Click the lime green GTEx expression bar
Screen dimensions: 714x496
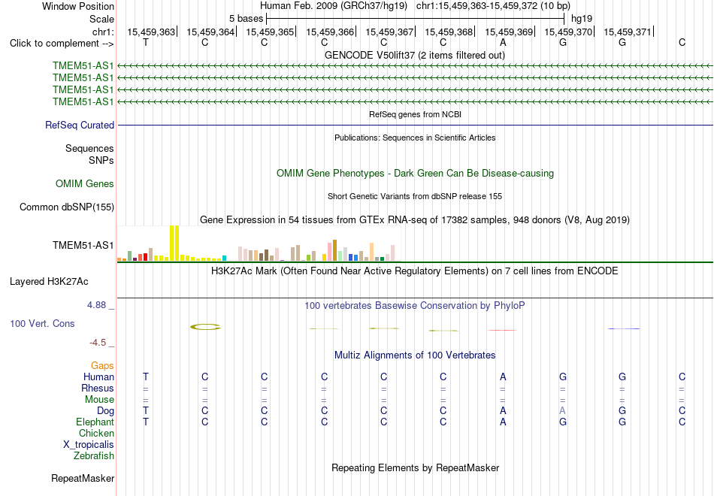[308, 258]
